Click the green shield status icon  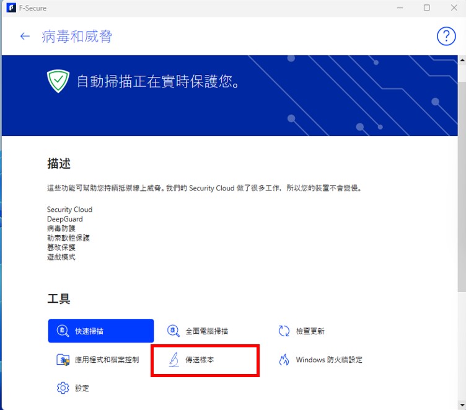tap(58, 81)
